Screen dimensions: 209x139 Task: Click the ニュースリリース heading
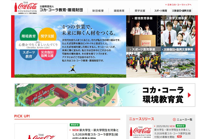(x=141, y=119)
